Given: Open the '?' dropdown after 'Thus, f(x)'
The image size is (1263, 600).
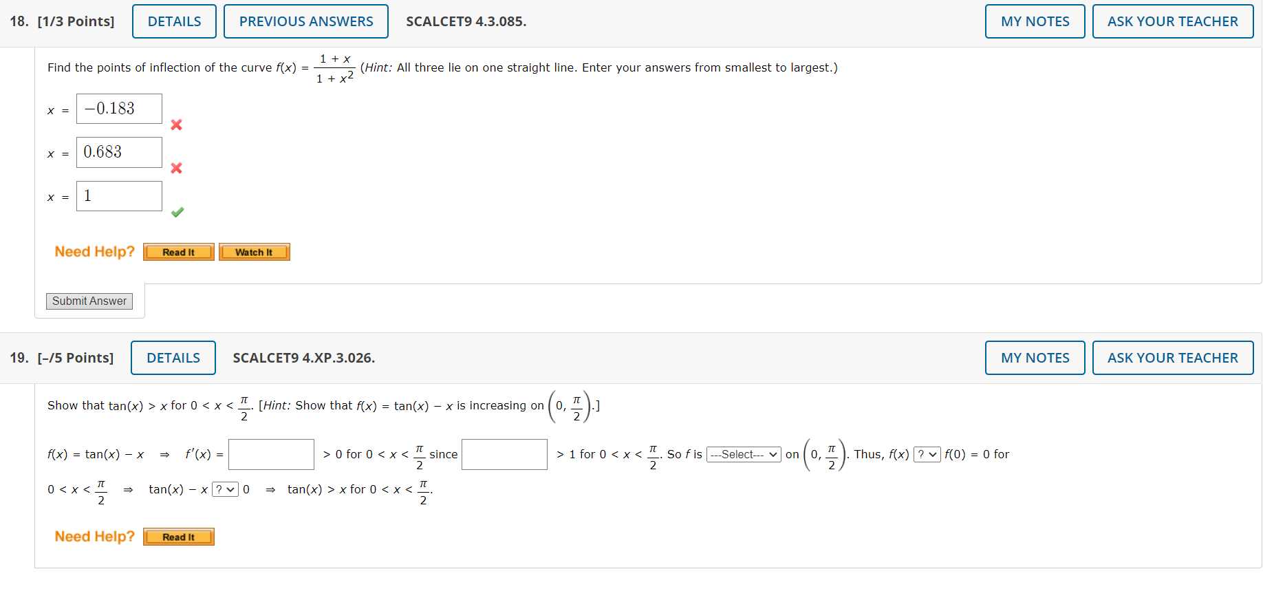Looking at the screenshot, I should pyautogui.click(x=926, y=454).
